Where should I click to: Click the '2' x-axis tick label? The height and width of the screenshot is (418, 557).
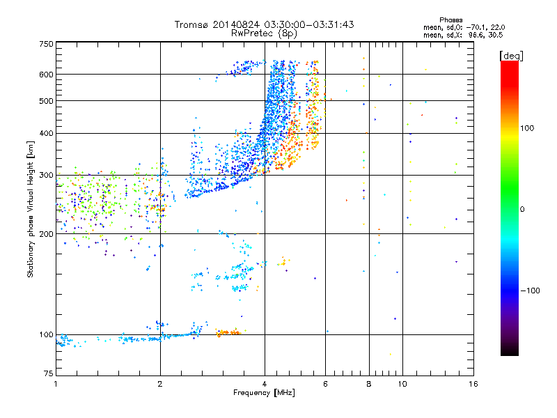pyautogui.click(x=160, y=384)
